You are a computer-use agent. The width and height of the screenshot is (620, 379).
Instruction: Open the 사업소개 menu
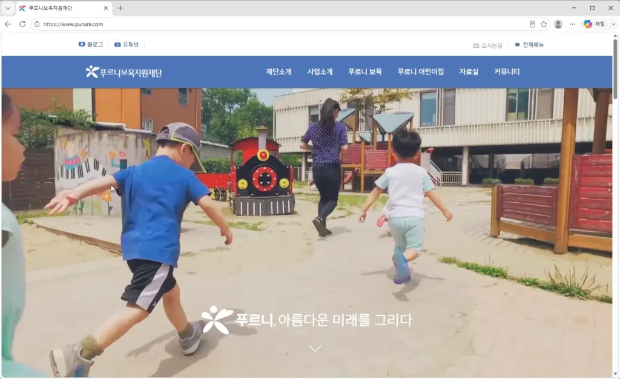click(x=320, y=71)
